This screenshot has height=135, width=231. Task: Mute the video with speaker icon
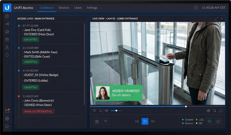click(x=107, y=111)
